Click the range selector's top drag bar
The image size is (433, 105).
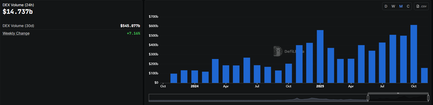tap(398, 93)
